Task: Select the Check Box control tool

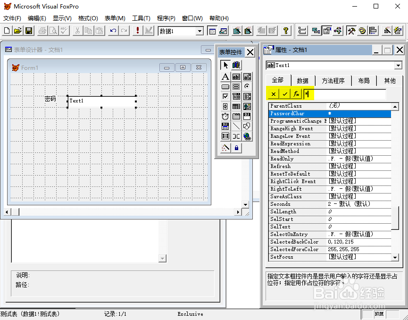Action: pos(225,97)
